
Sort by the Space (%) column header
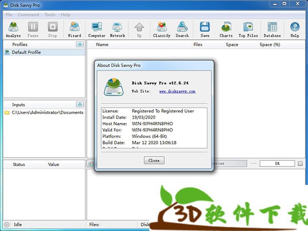pos(281,45)
